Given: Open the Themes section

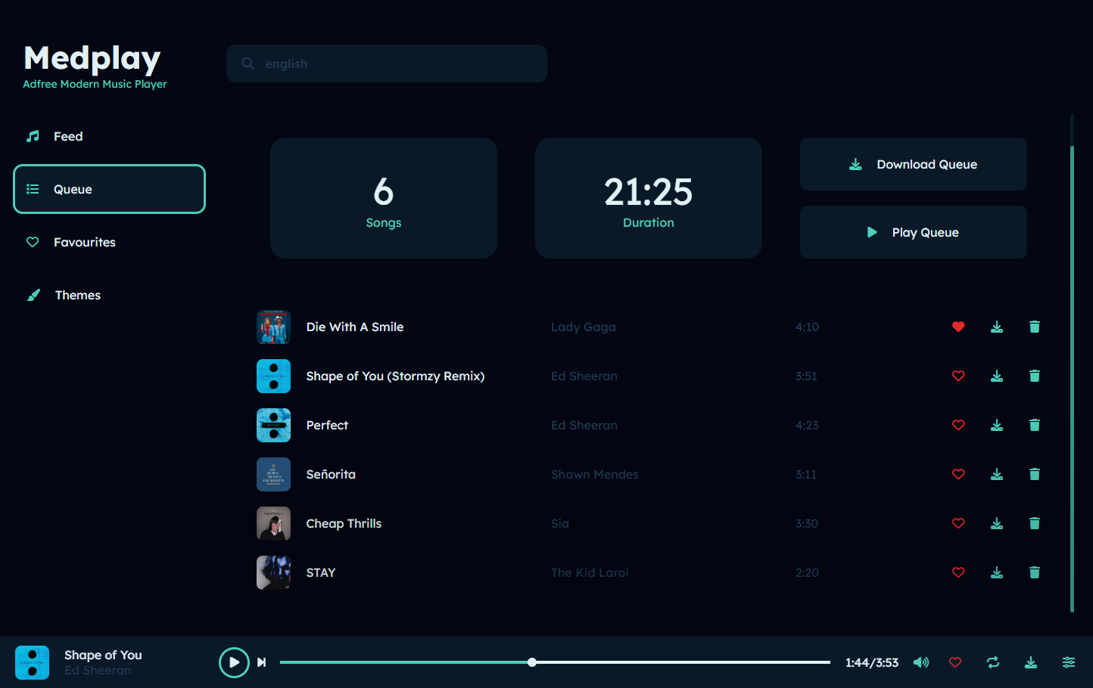Looking at the screenshot, I should pos(77,295).
